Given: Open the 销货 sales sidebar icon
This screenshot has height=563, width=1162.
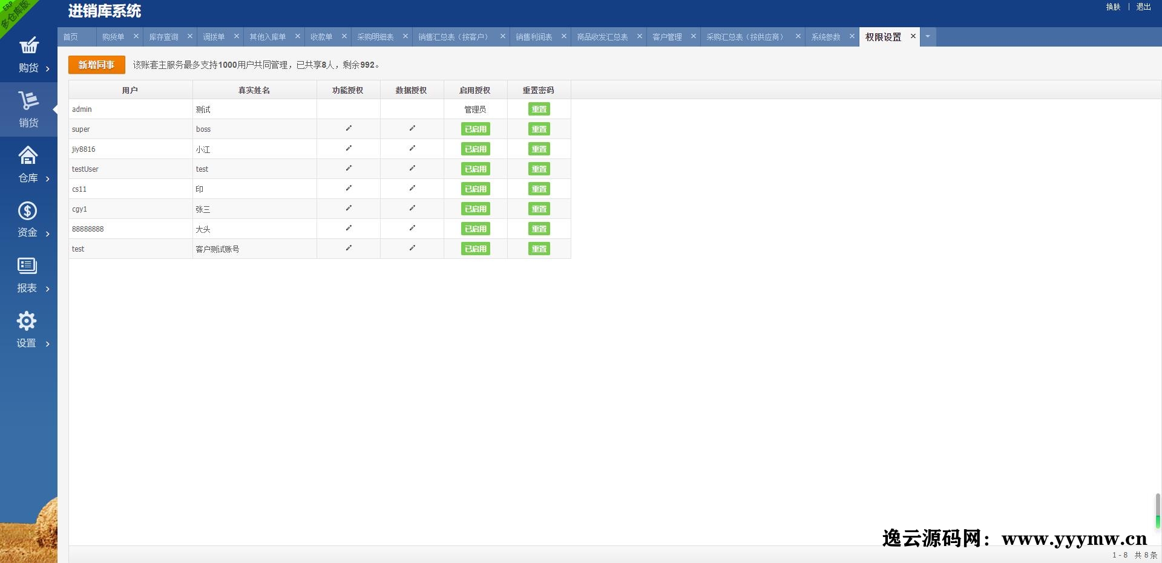Looking at the screenshot, I should (x=28, y=100).
